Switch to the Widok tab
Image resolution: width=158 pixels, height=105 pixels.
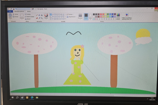tap(28, 11)
